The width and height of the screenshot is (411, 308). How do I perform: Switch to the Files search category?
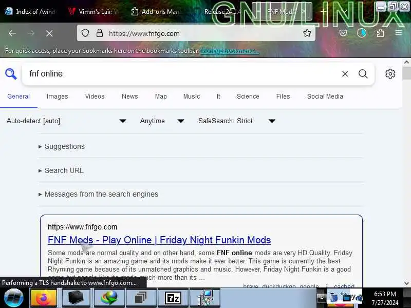point(283,97)
